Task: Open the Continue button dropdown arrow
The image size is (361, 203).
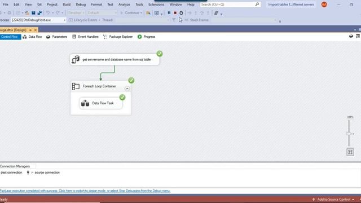Action: 141,13
